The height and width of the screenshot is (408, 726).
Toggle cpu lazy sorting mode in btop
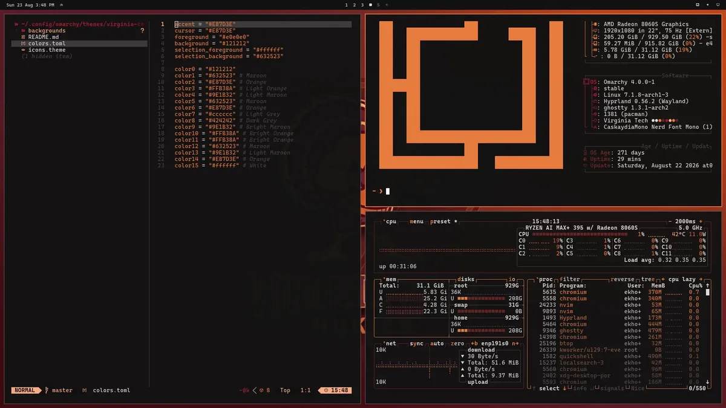(x=681, y=279)
